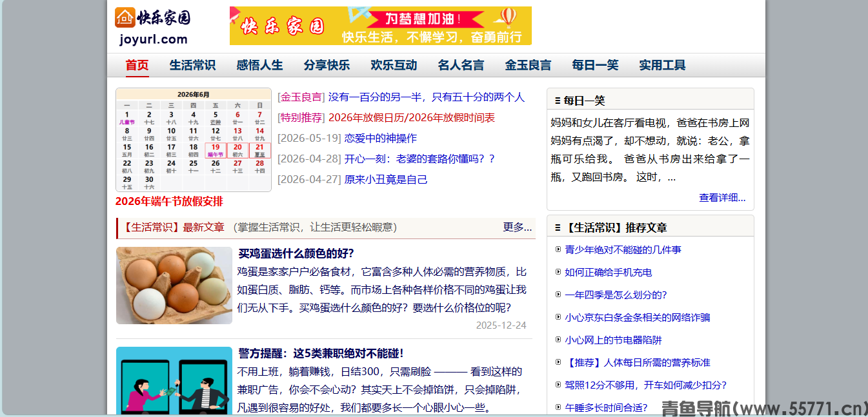
Task: Open the part-time scam illustration thumbnail
Action: point(174,382)
